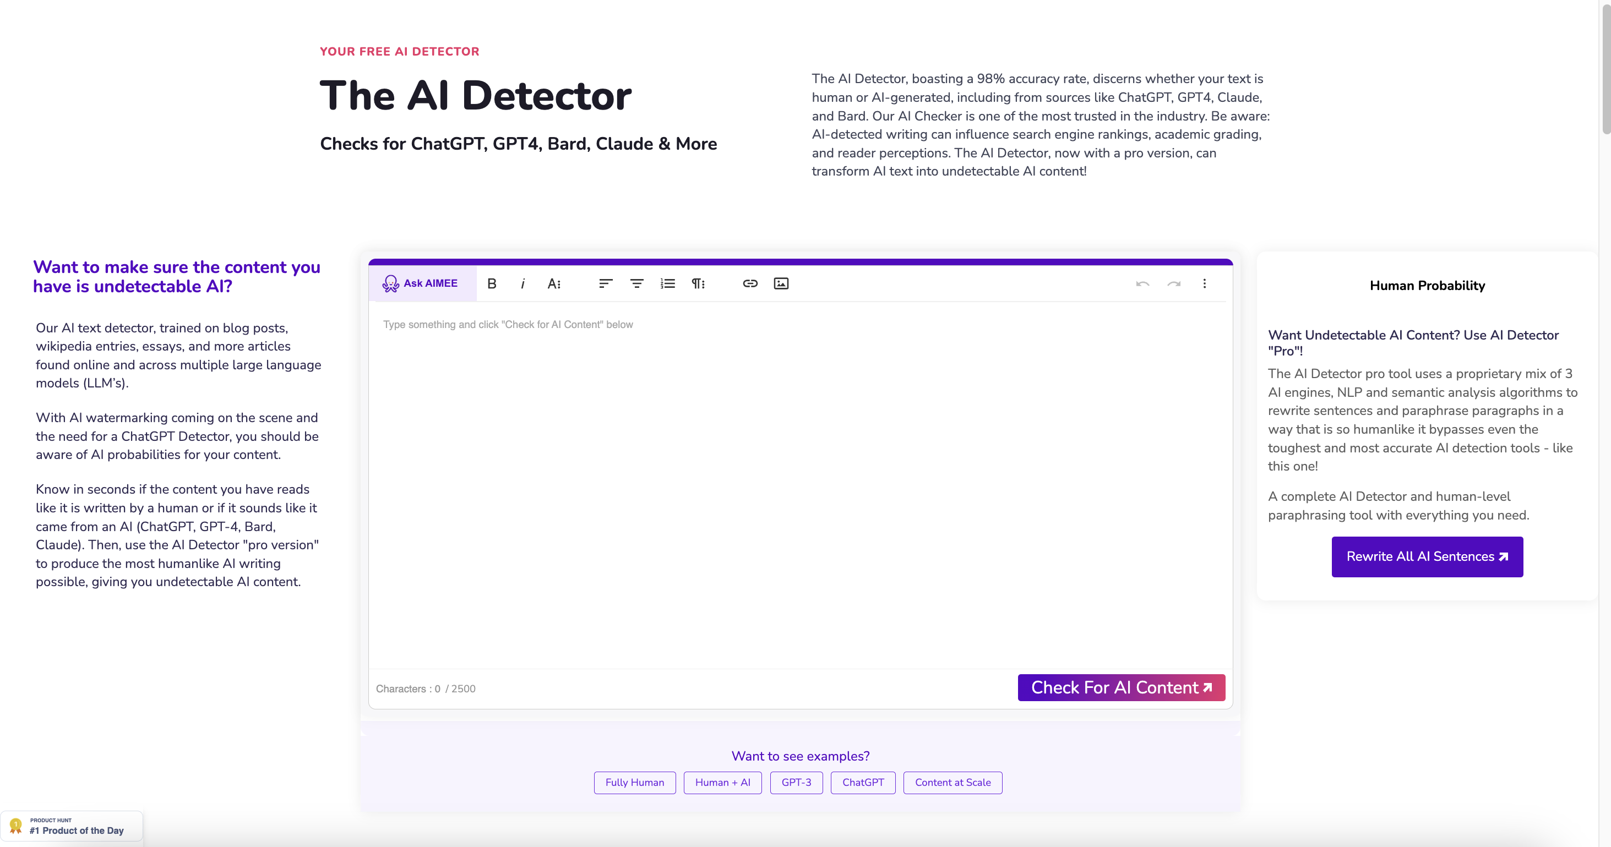Open the text alignment options
This screenshot has height=847, width=1611.
[606, 284]
